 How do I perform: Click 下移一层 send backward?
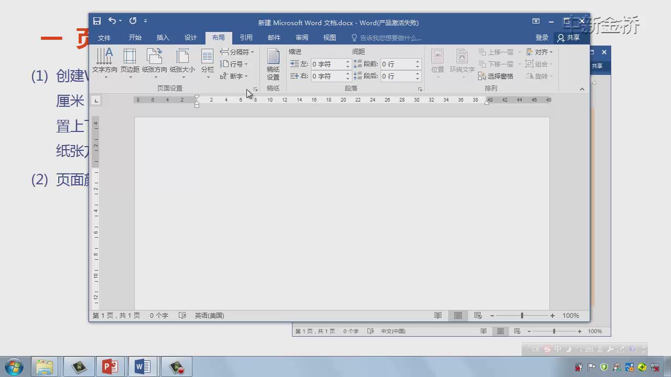tap(496, 64)
